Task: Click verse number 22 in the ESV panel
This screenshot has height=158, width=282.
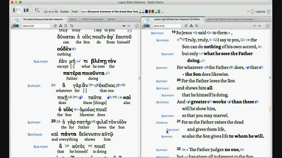Action: (179, 149)
